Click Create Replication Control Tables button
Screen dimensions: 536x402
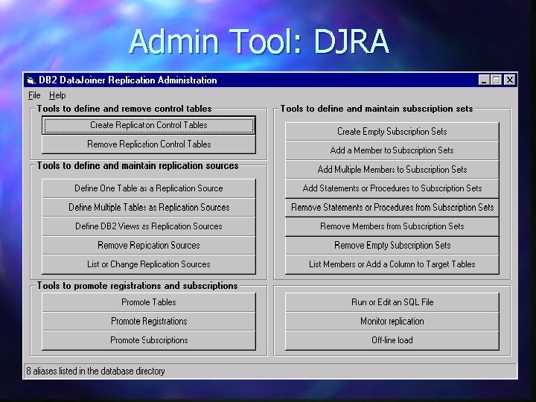[149, 125]
